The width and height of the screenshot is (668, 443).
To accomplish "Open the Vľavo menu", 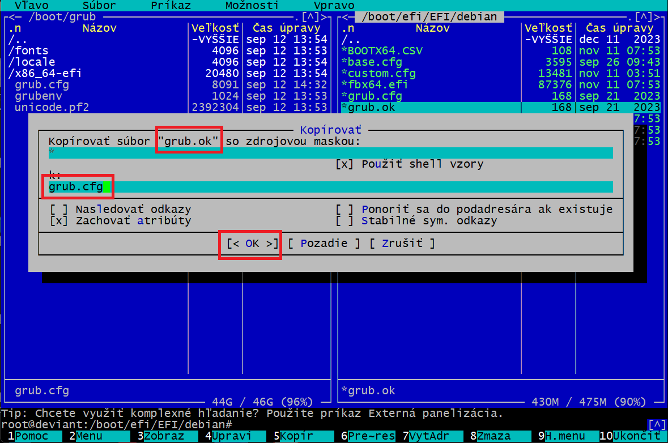I will tap(31, 6).
